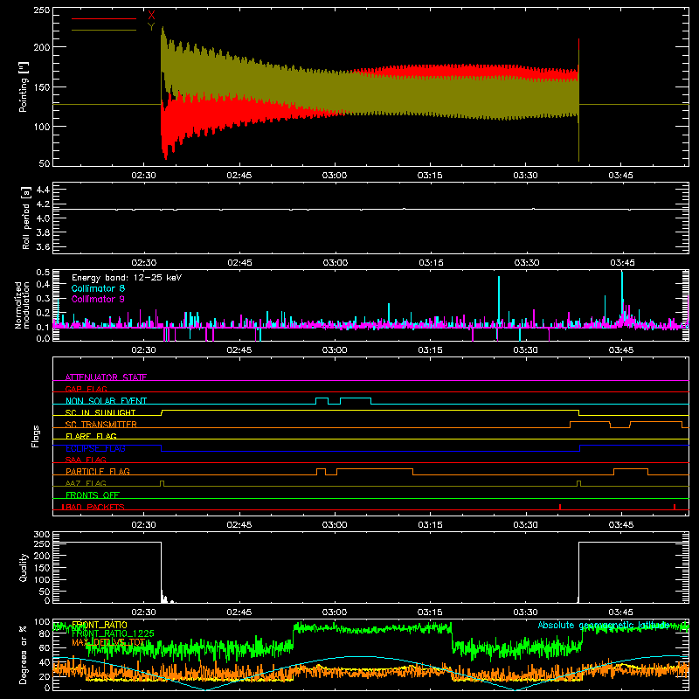The height and width of the screenshot is (699, 699).
Task: Click the 'Quality' vertical axis title
Action: [24, 567]
